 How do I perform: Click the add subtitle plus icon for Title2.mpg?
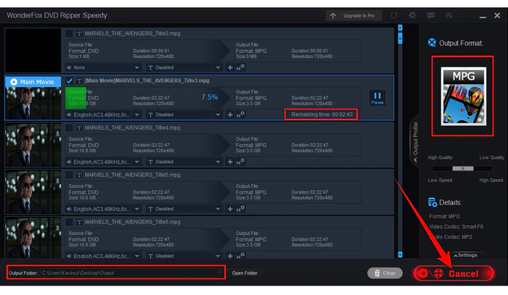click(230, 67)
